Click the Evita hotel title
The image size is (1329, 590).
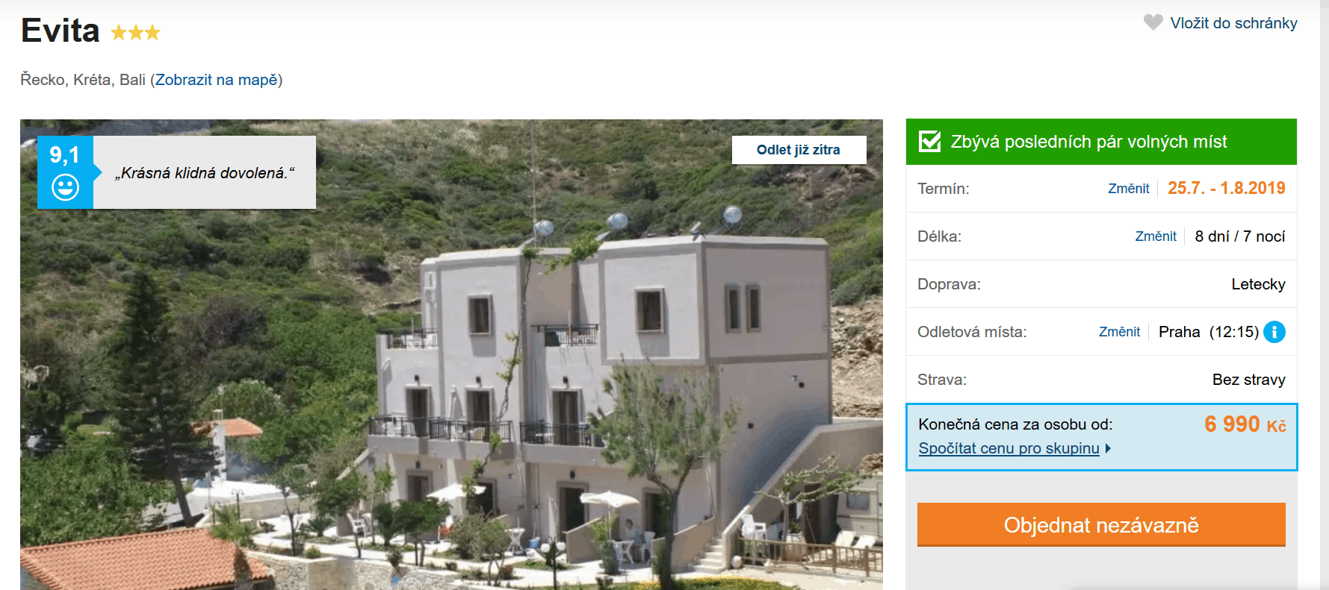[61, 31]
